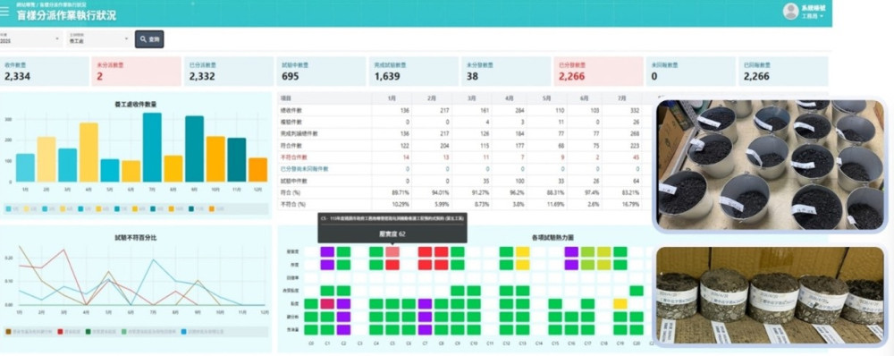Click the C12 column label under heatmap
894x356 pixels.
click(x=506, y=343)
